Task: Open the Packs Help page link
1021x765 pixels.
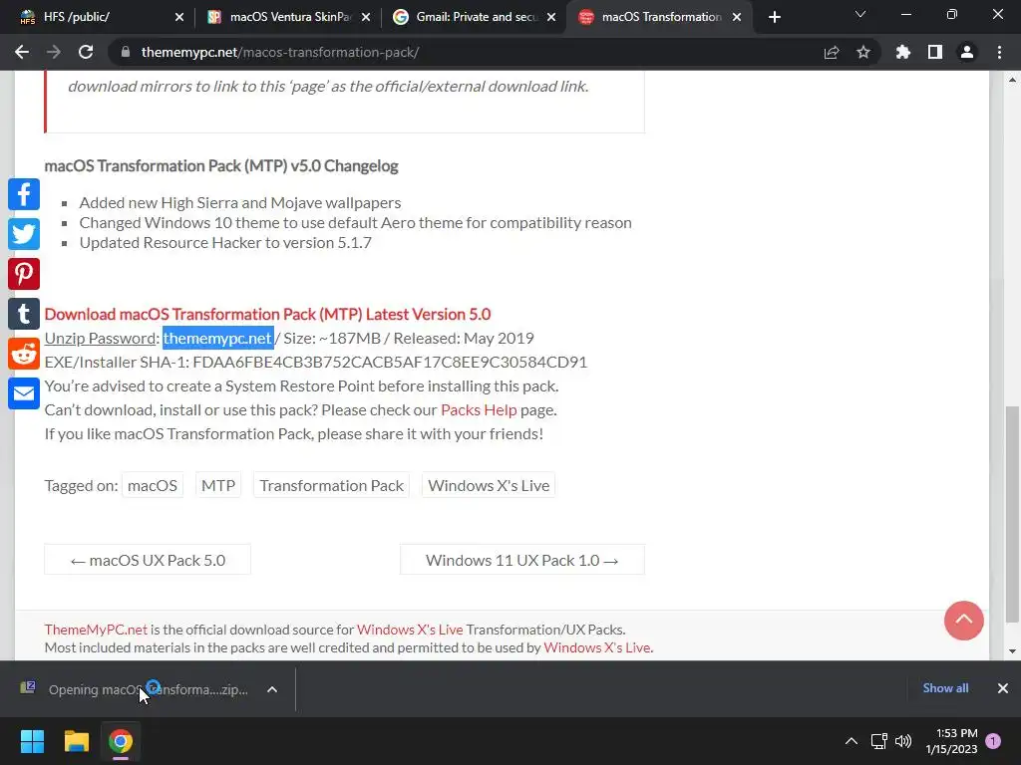Action: point(479,409)
